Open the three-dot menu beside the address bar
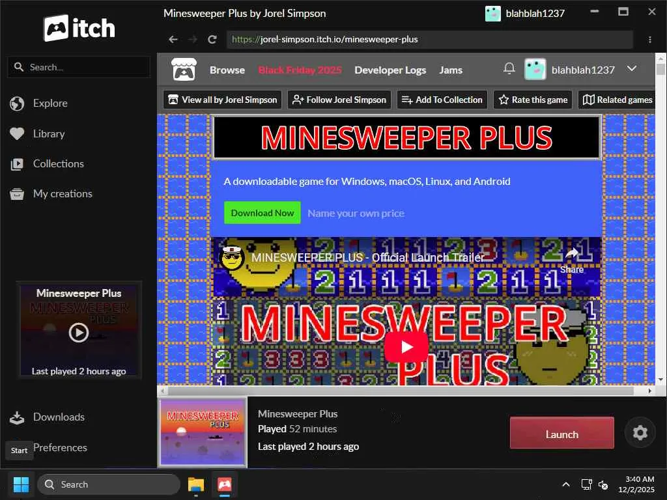667x500 pixels. pyautogui.click(x=649, y=40)
